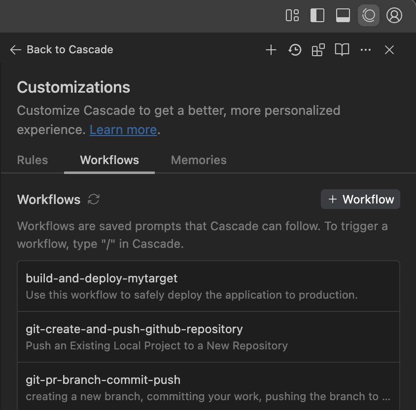The height and width of the screenshot is (410, 416).
Task: Open the book customizations icon
Action: pos(342,50)
